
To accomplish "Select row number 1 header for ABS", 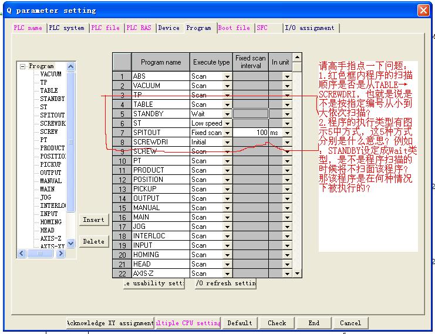I will pyautogui.click(x=122, y=76).
